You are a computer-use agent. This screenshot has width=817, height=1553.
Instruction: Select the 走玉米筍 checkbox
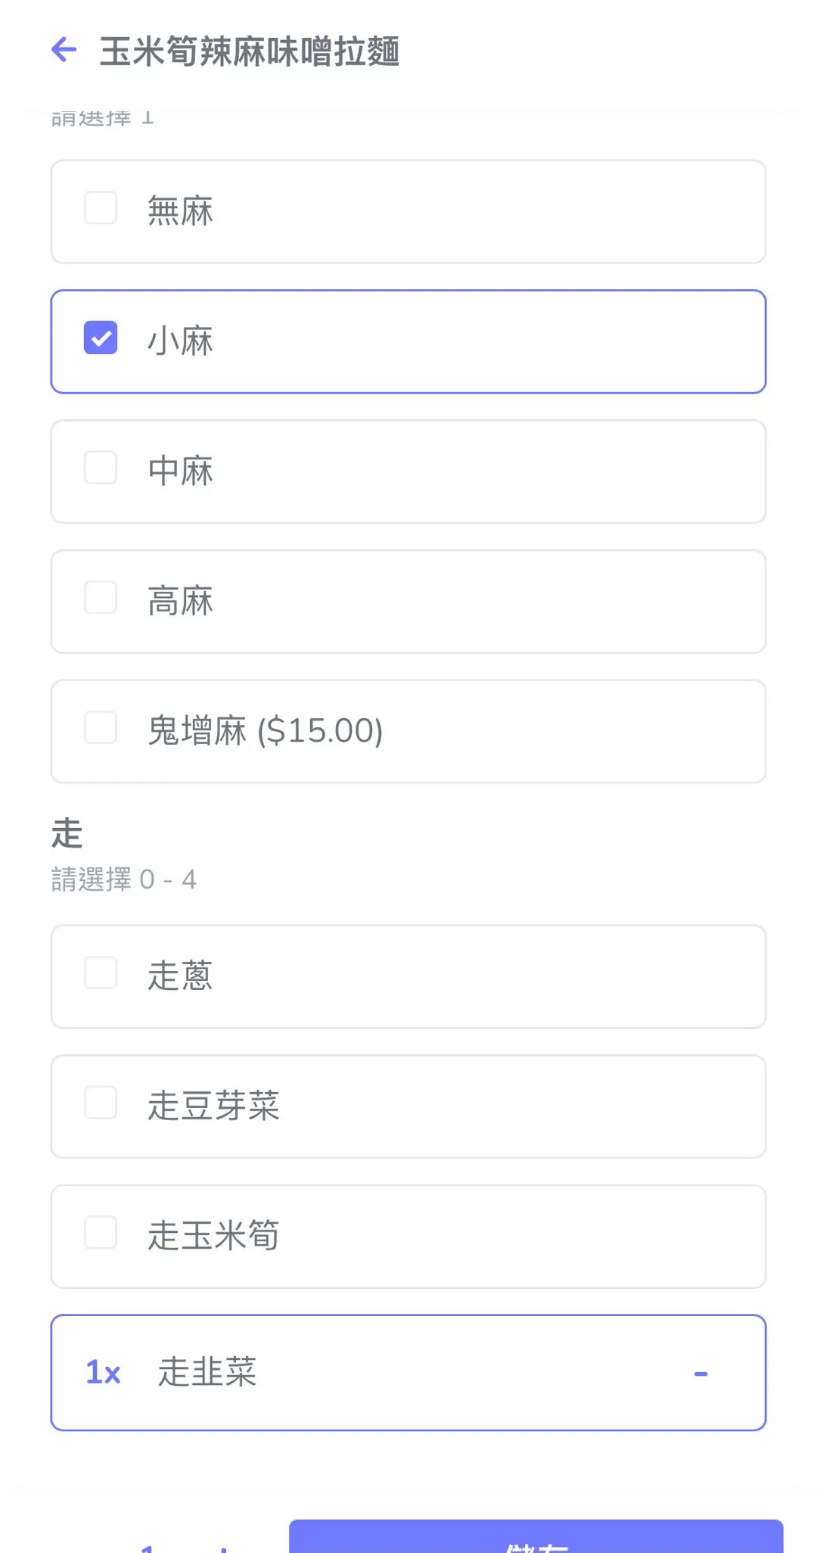[x=101, y=1233]
